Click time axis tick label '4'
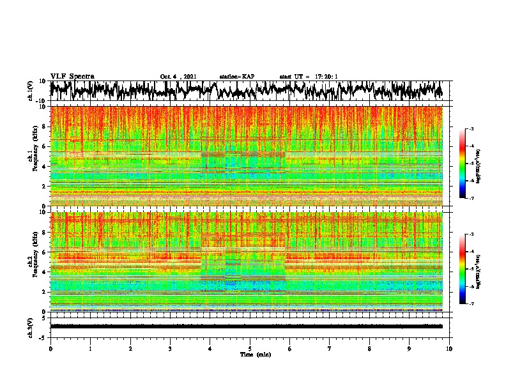The width and height of the screenshot is (506, 391). 210,348
